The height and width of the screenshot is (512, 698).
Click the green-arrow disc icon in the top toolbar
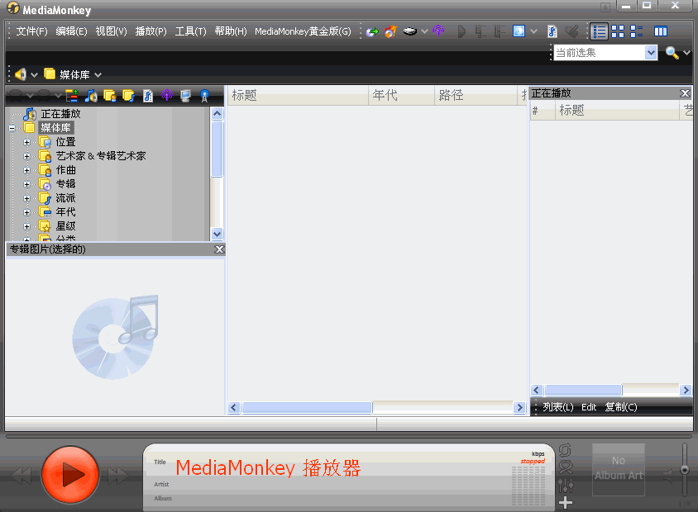point(372,31)
